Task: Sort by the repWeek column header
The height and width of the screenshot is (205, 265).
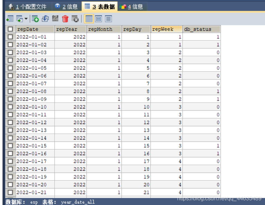Action: coord(167,29)
